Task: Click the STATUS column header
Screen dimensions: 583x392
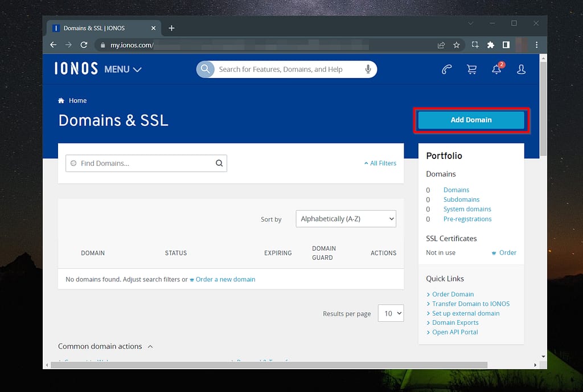Action: (x=176, y=253)
